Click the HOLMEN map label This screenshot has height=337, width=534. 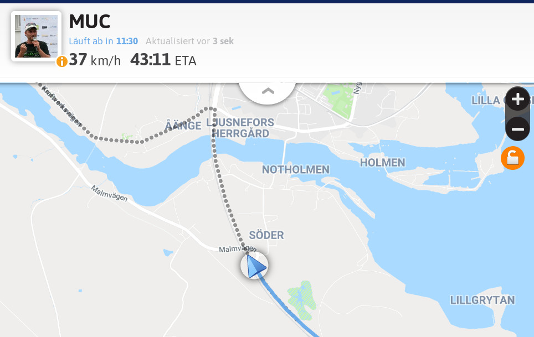382,163
